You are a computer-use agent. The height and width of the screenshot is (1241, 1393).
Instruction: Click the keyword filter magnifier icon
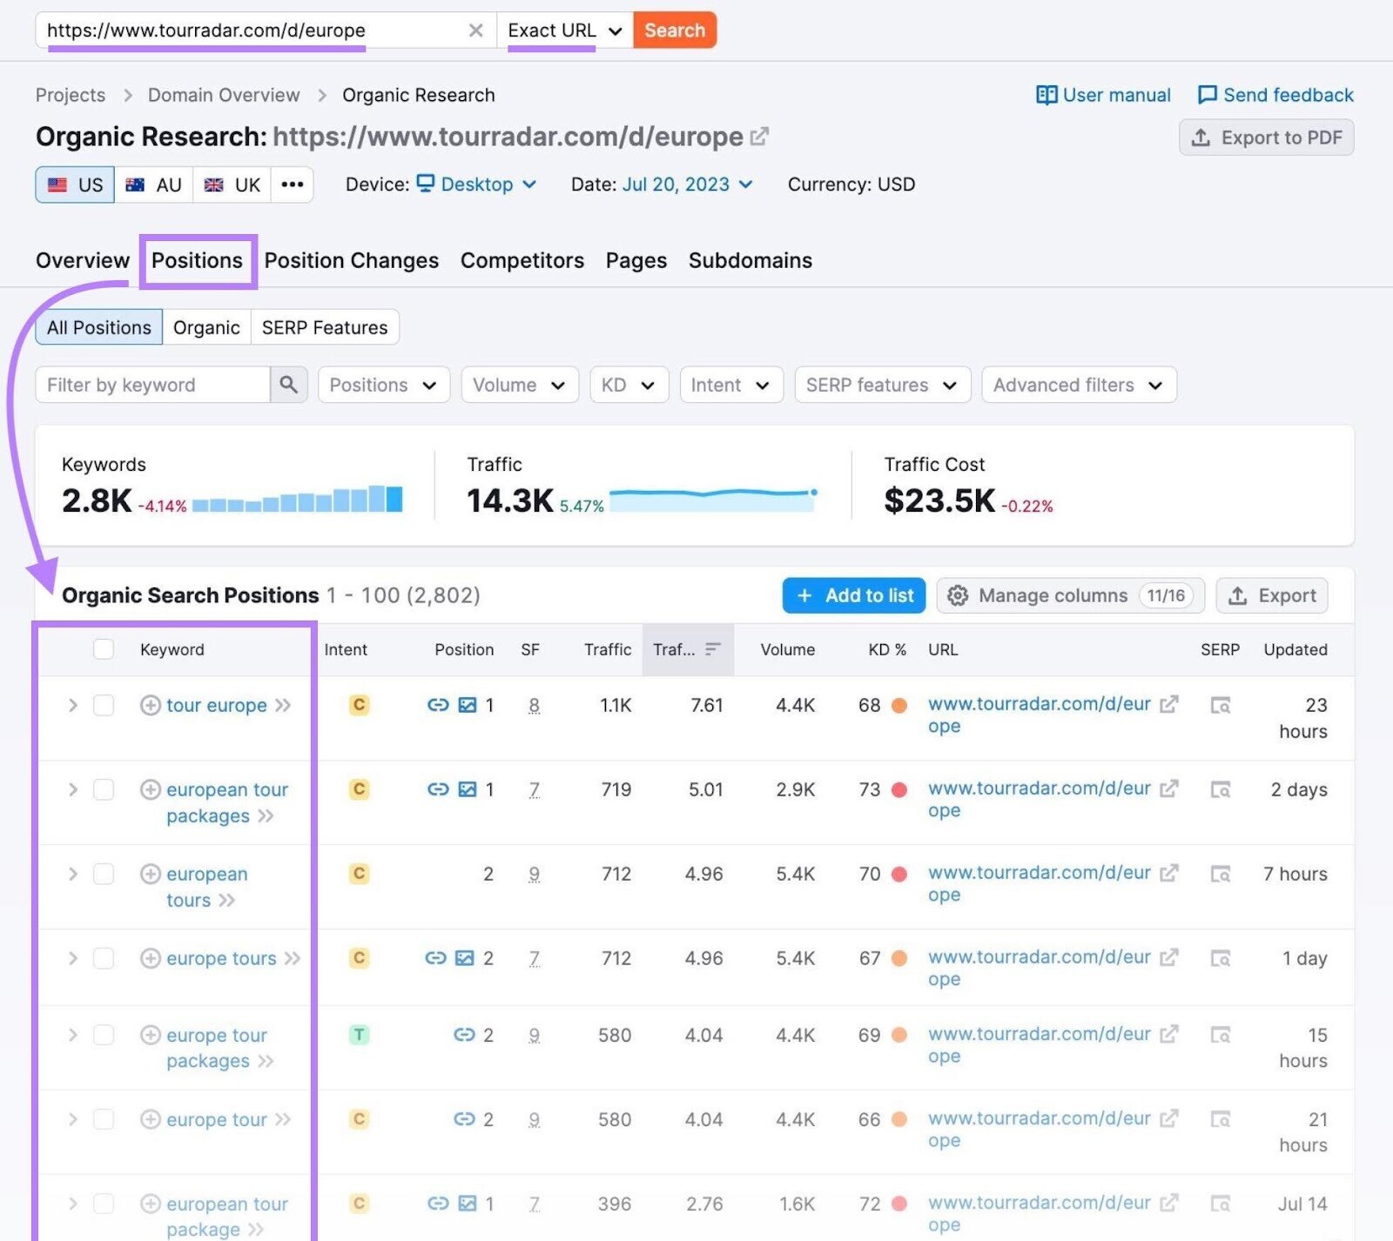click(288, 385)
